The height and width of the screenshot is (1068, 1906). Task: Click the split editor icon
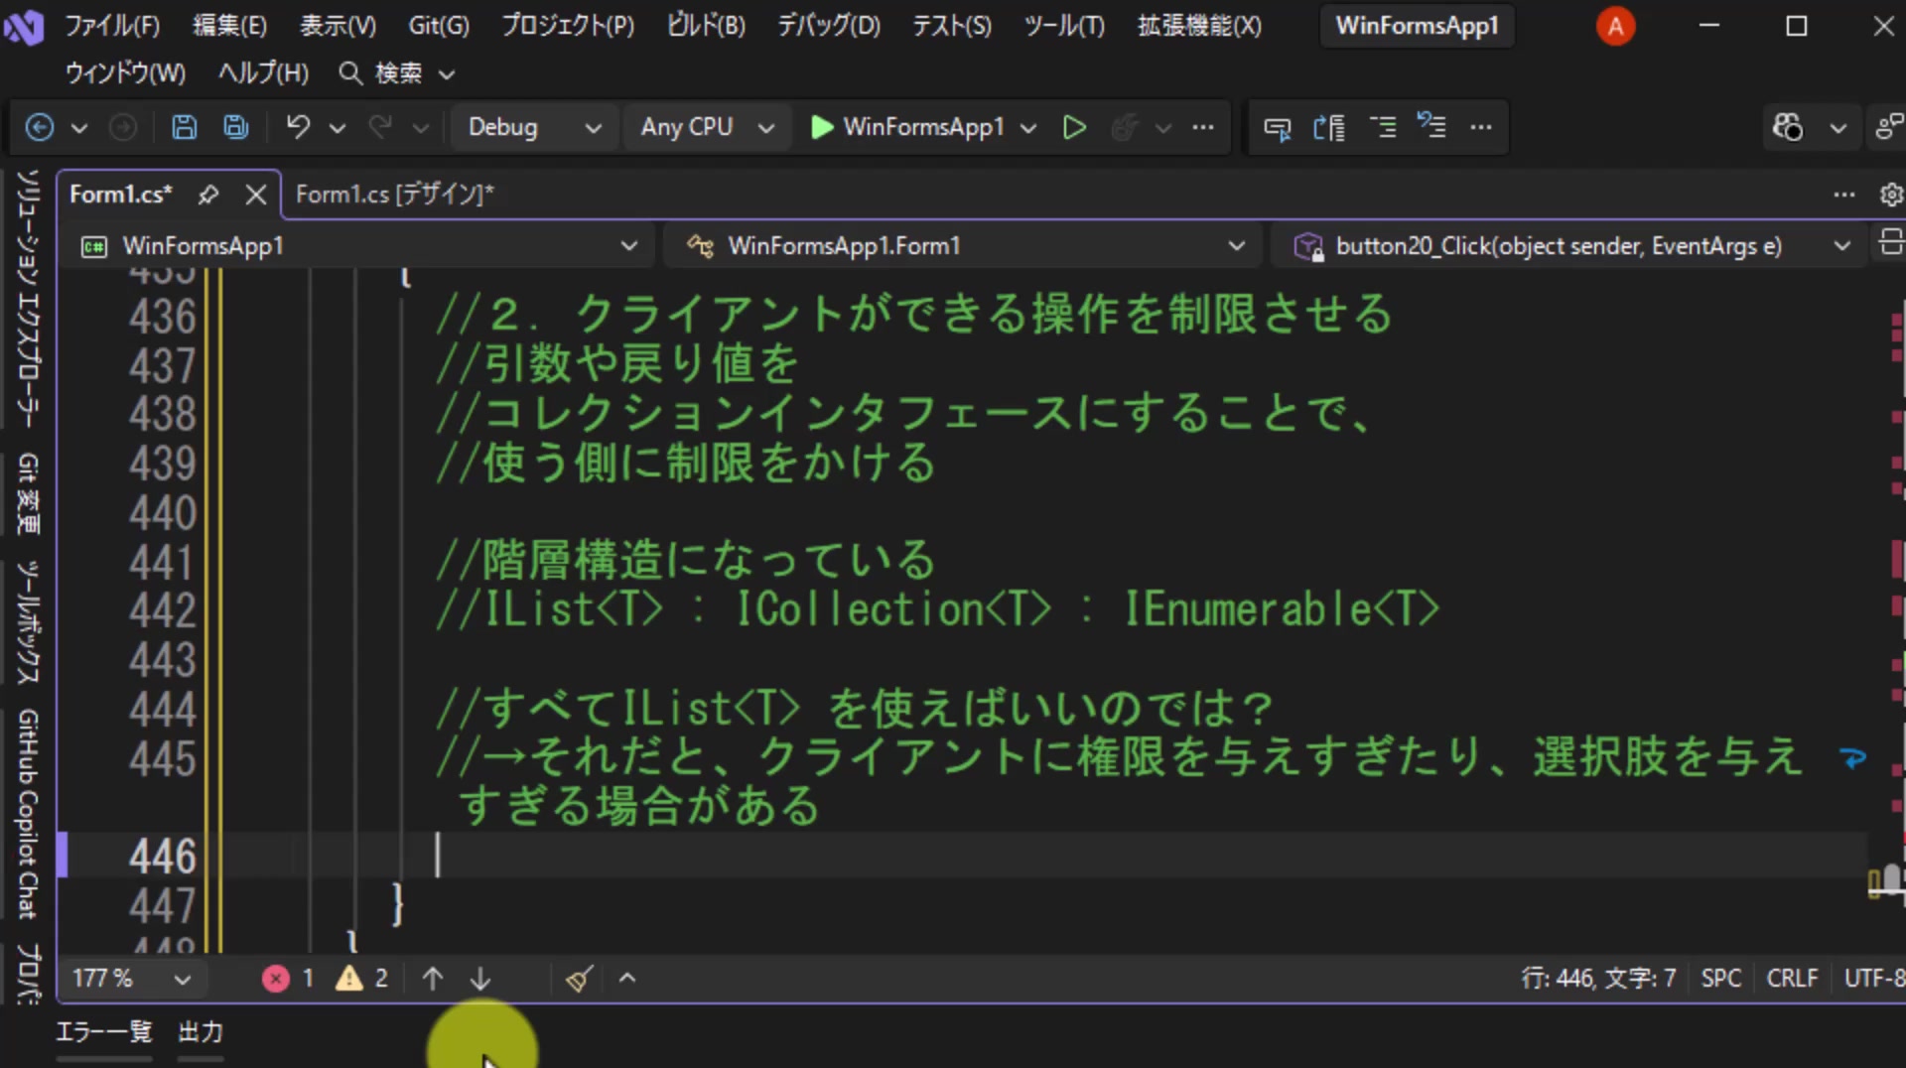1891,242
